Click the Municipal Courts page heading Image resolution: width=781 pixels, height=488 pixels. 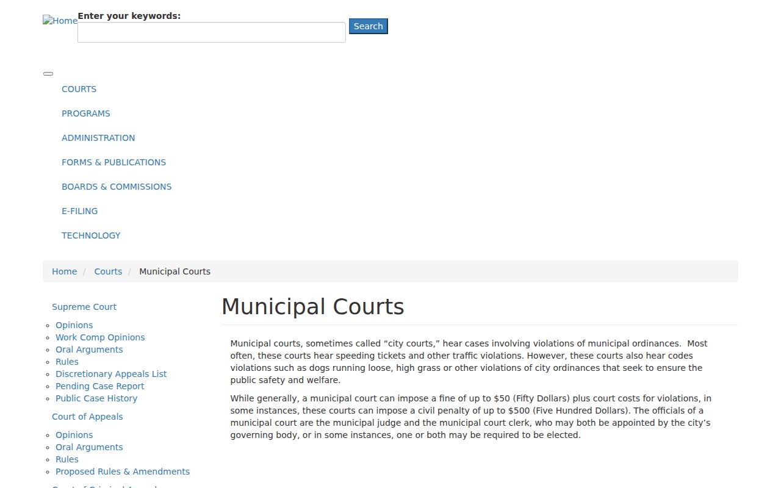pos(312,307)
